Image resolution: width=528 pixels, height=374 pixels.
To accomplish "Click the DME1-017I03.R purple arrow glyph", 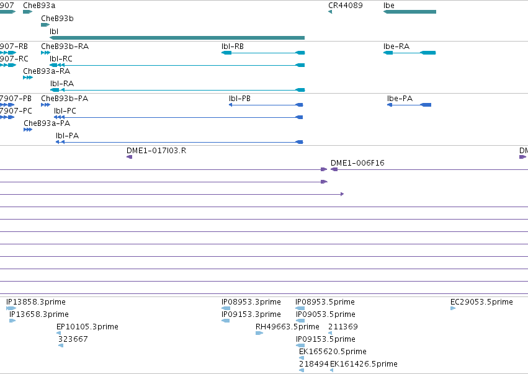I will [129, 157].
